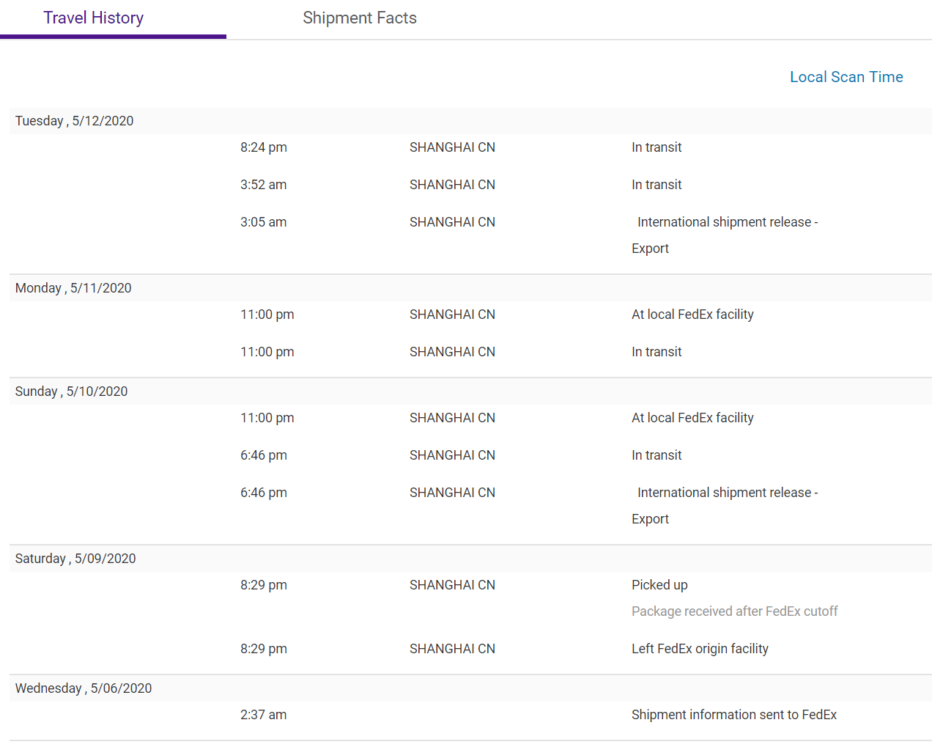Viewport: 932px width, 750px height.
Task: Select the Sunday, 5/10/2020 date header
Action: tap(72, 391)
